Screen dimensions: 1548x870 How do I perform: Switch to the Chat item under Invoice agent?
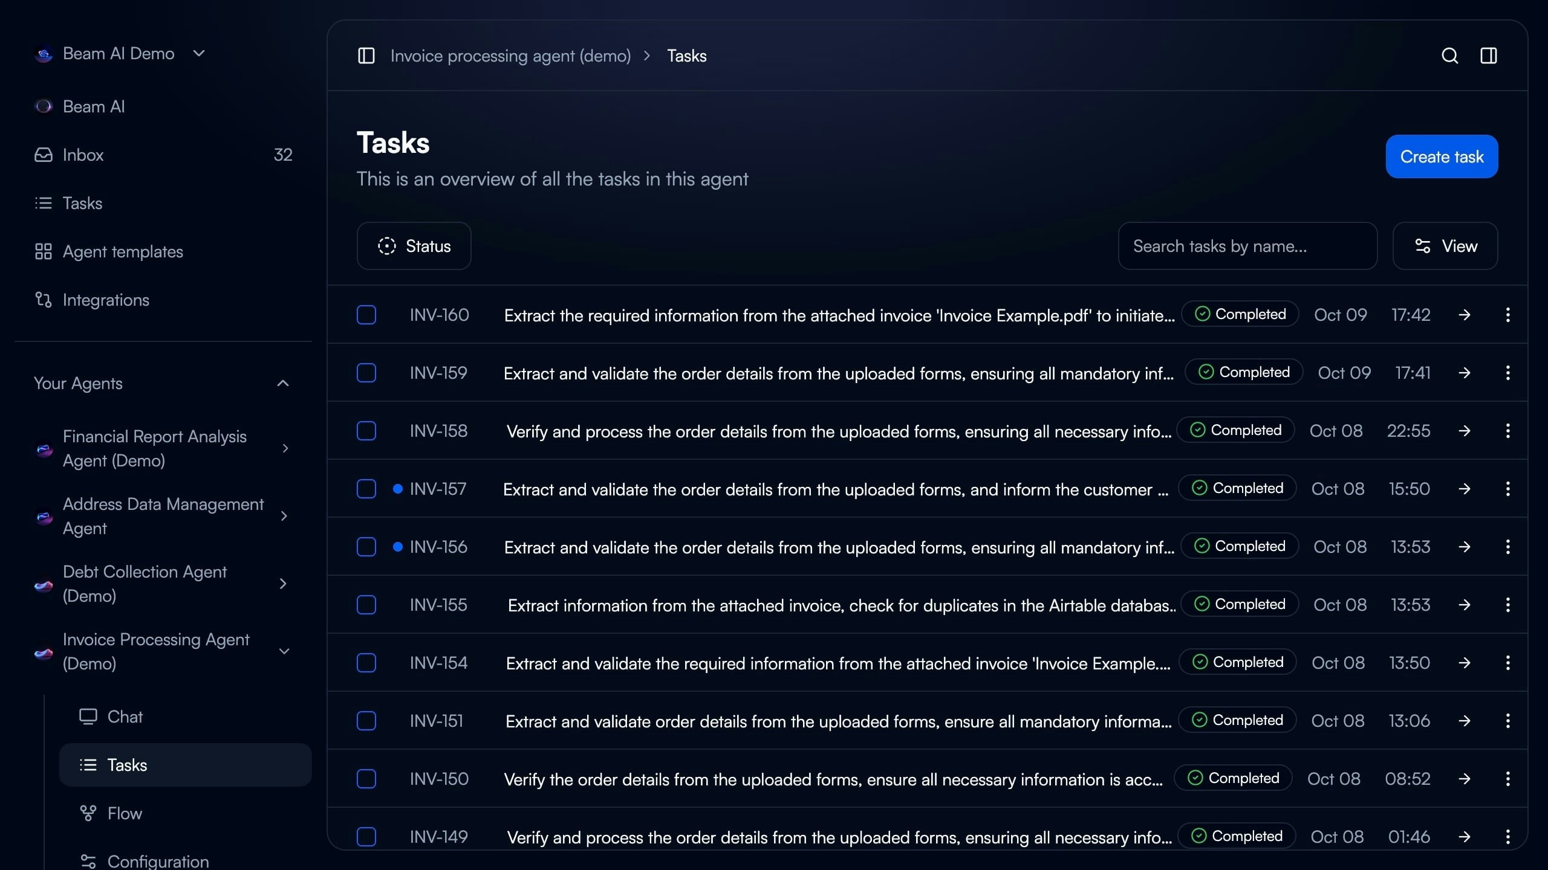point(124,717)
